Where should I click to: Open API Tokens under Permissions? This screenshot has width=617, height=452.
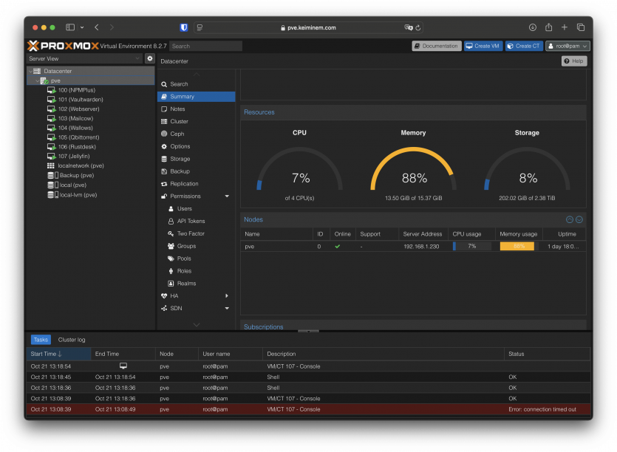tap(191, 221)
